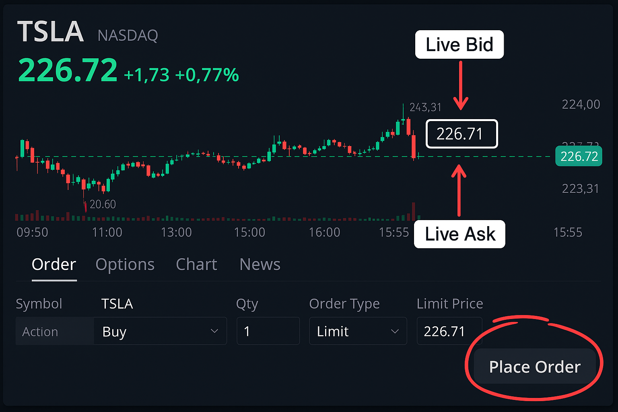Screen dimensions: 618x412
Task: Click the Limit dropdown chevron arrow
Action: 395,331
